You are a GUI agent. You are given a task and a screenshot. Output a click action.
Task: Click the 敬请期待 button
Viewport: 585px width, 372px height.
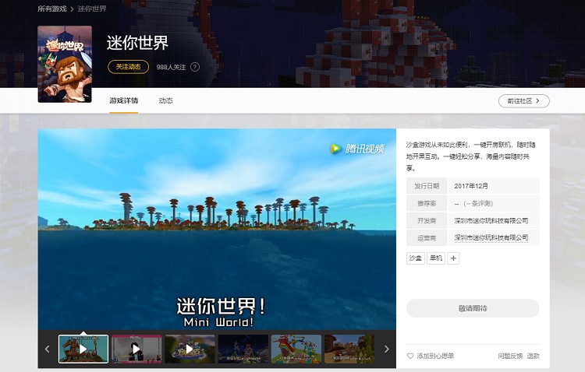(x=473, y=308)
